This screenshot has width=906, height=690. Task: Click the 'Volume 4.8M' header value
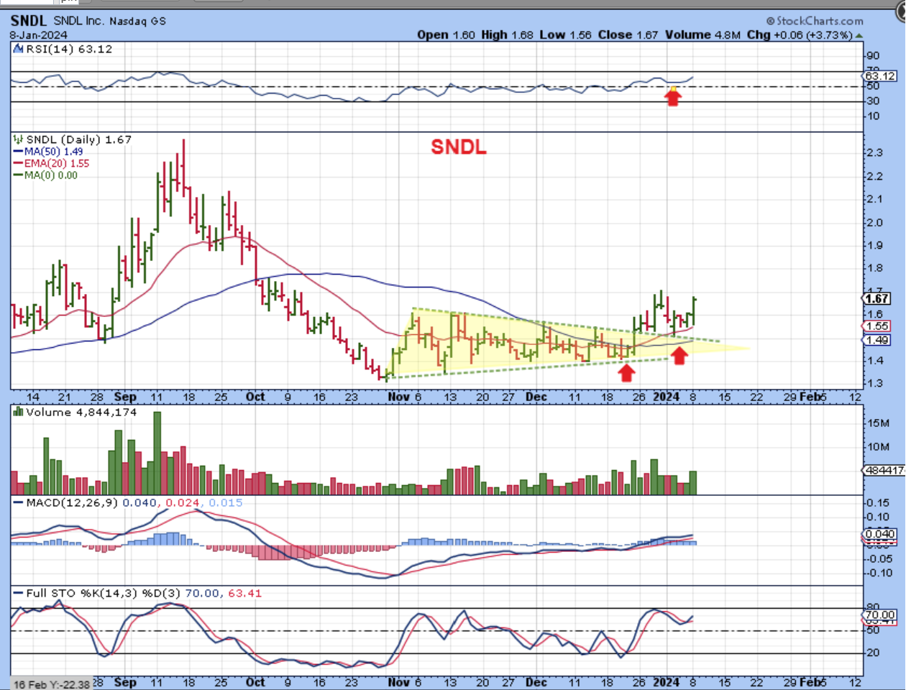pyautogui.click(x=703, y=34)
